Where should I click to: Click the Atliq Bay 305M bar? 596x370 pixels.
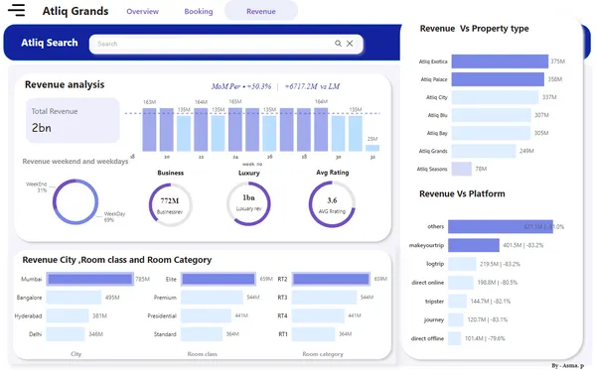491,133
